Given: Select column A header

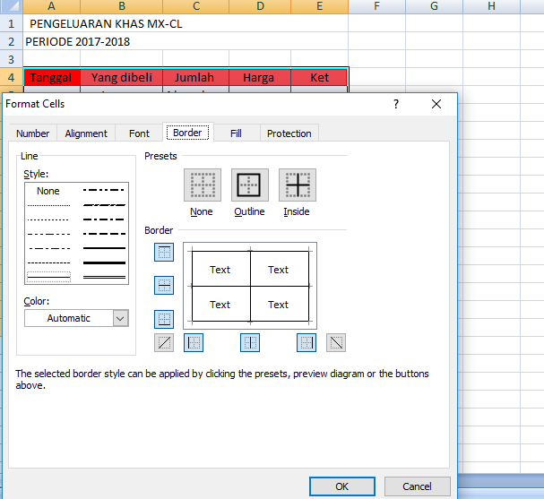Looking at the screenshot, I should point(51,6).
